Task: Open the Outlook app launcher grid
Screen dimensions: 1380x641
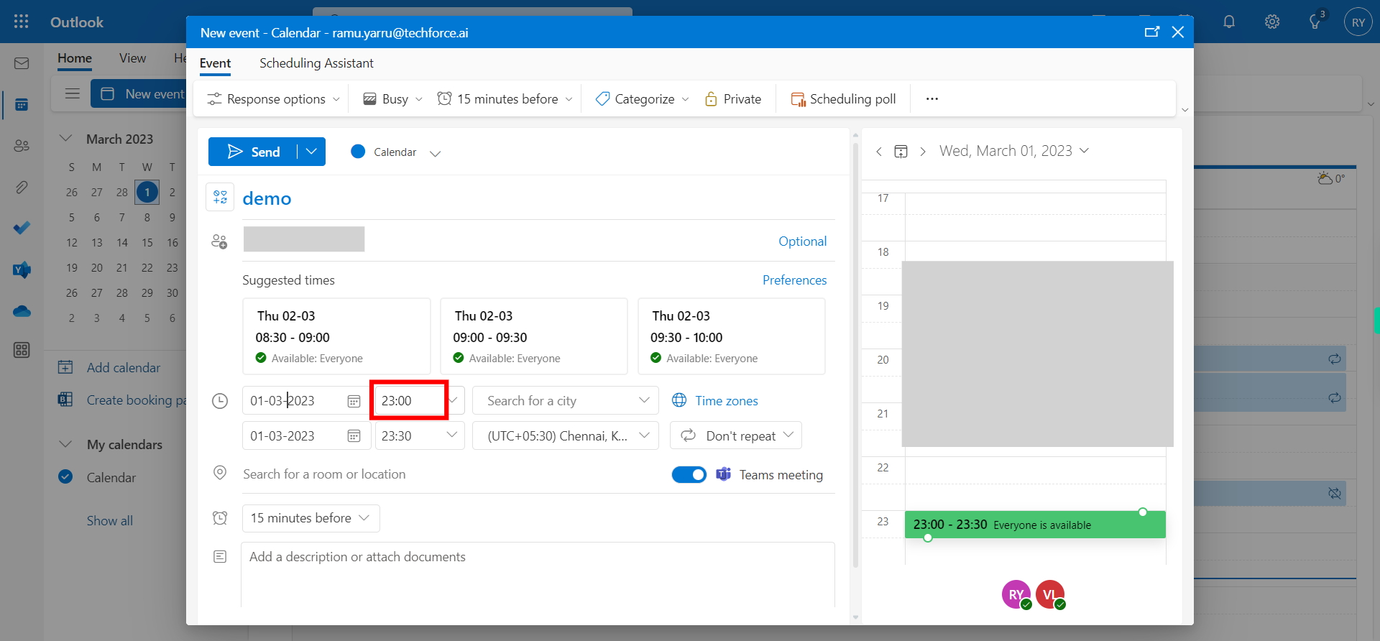Action: pyautogui.click(x=22, y=22)
